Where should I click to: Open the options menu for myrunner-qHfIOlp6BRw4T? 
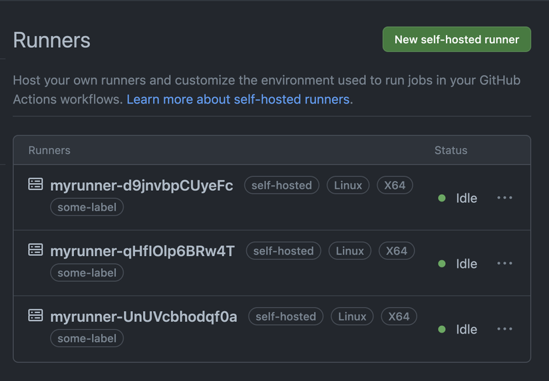point(504,263)
